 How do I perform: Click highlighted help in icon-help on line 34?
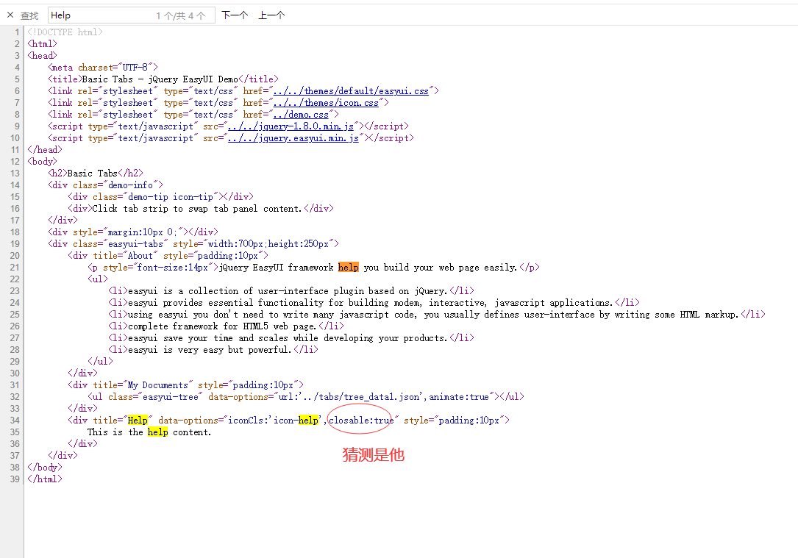coord(308,420)
